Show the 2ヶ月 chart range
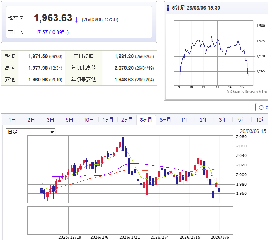Screen dimensions: 268x240 pyautogui.click(x=127, y=120)
